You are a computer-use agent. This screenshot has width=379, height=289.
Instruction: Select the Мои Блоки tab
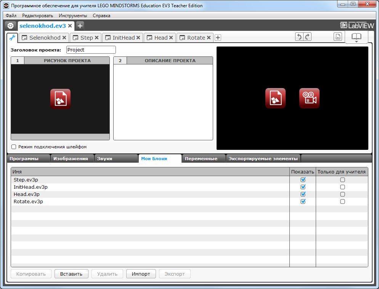tap(160, 159)
